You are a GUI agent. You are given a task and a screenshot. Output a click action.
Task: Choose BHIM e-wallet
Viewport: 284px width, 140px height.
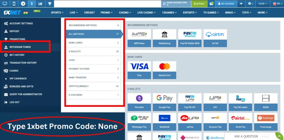[266, 102]
